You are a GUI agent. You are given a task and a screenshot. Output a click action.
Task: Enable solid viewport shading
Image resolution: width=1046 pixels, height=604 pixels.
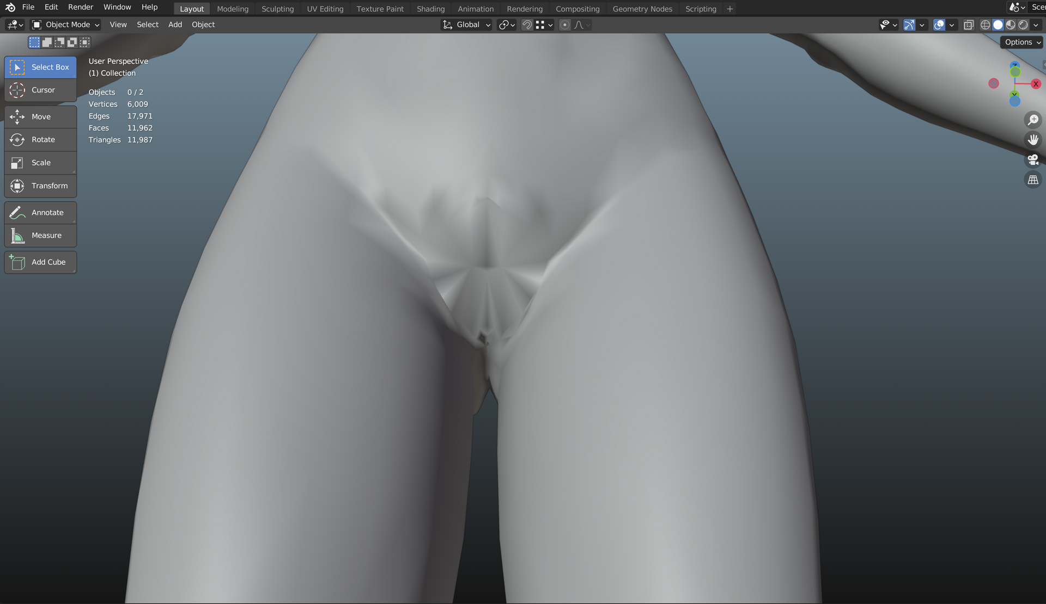point(998,25)
